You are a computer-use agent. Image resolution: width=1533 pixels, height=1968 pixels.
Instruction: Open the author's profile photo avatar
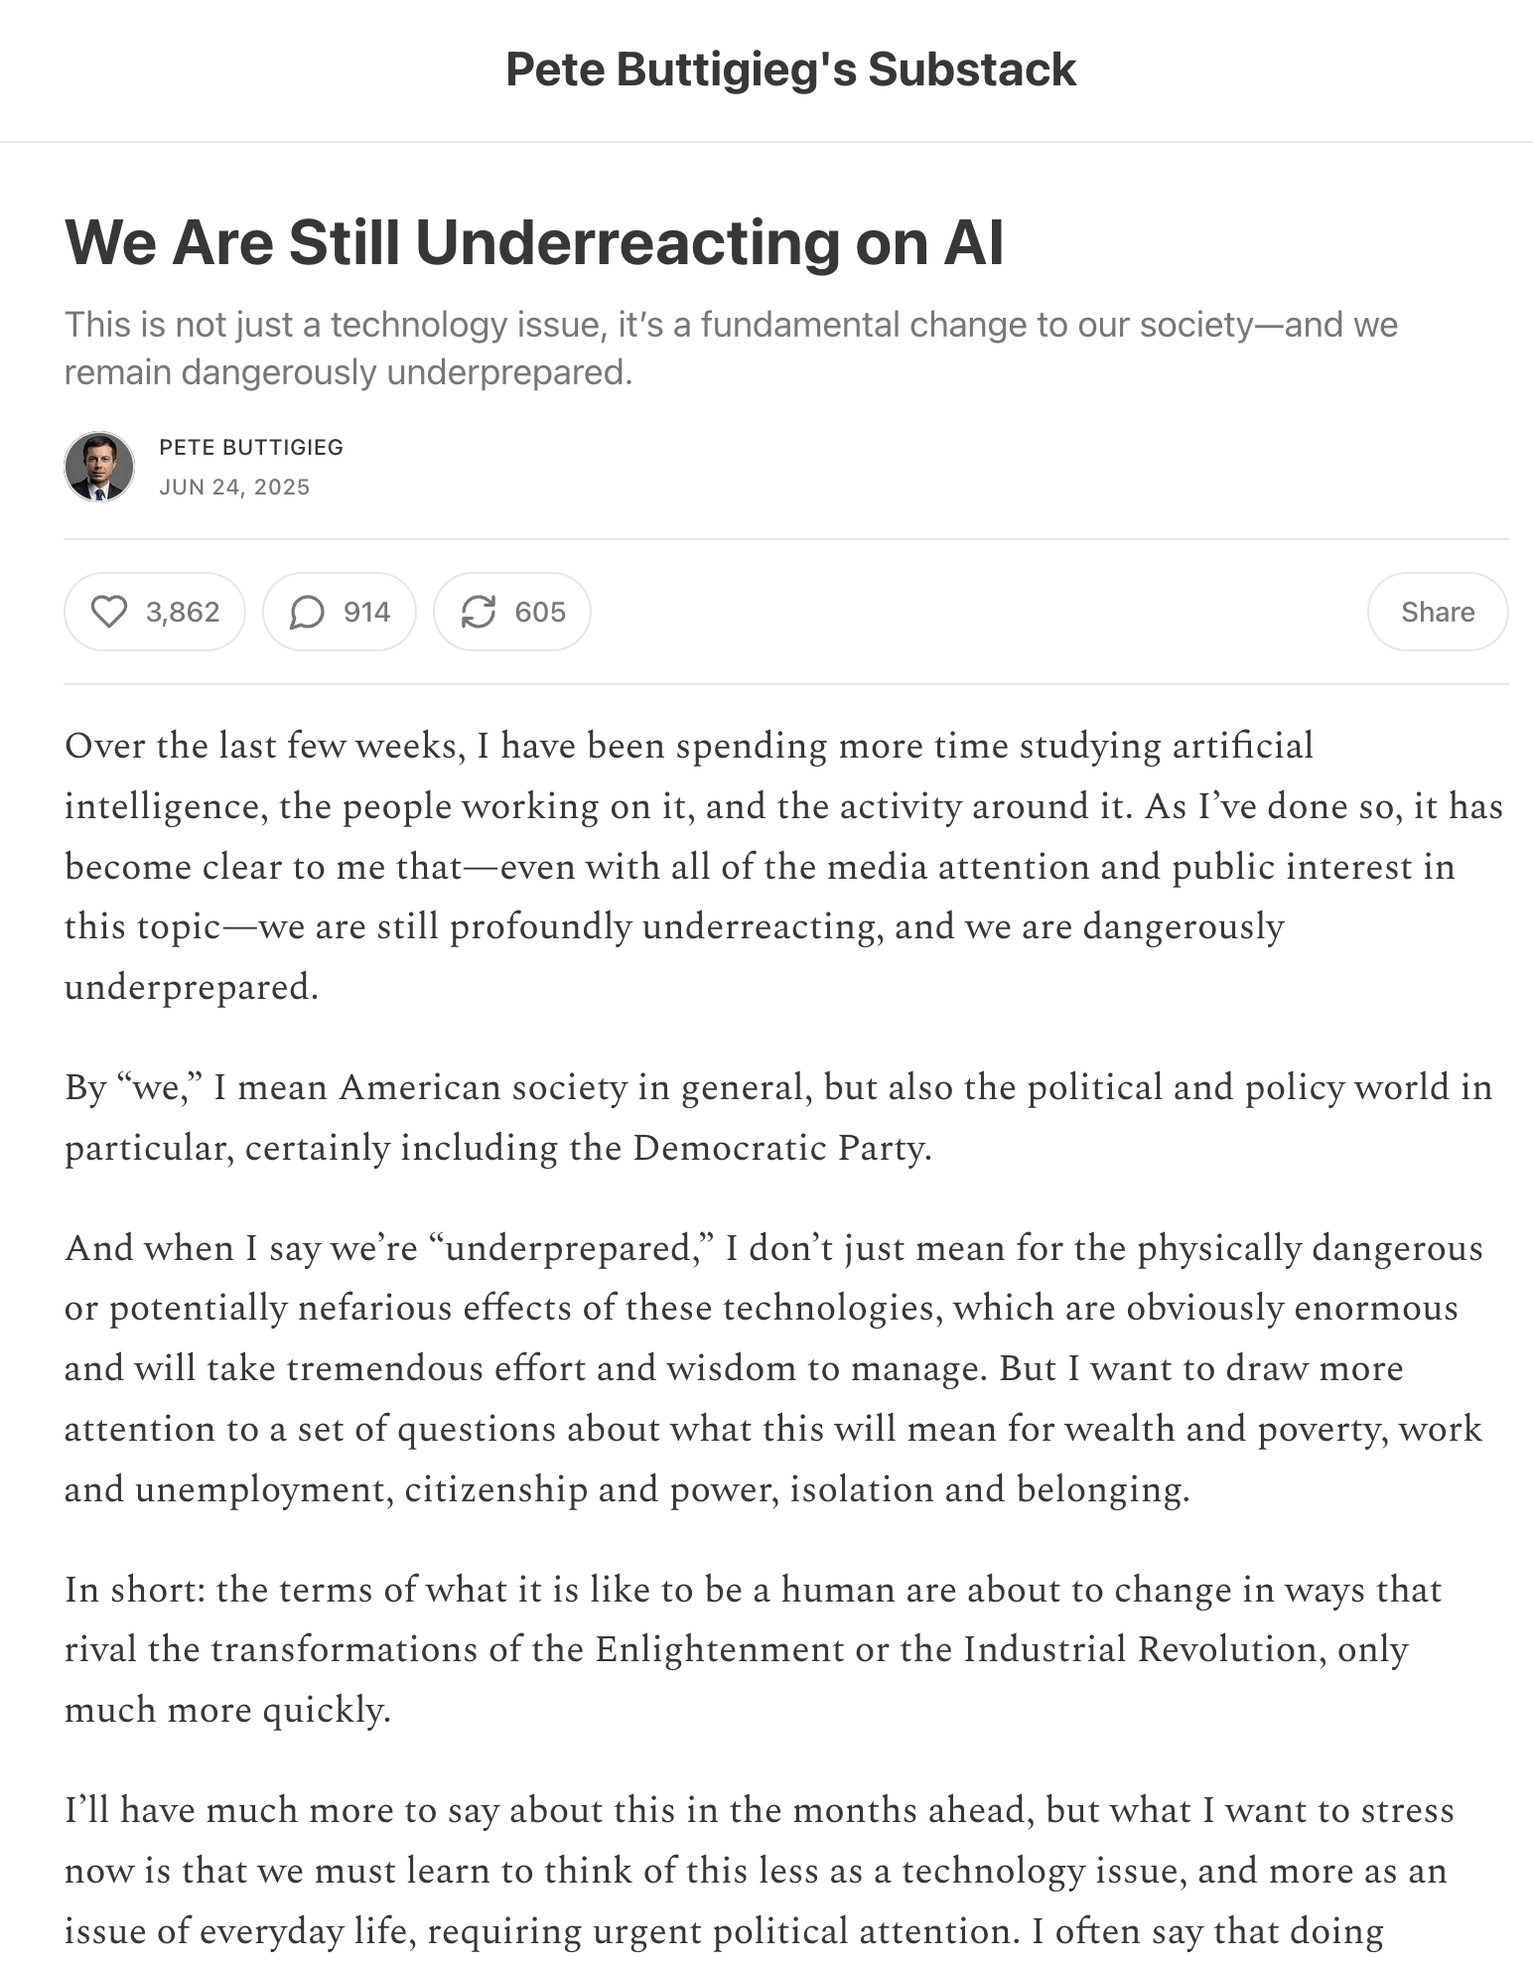tap(99, 467)
